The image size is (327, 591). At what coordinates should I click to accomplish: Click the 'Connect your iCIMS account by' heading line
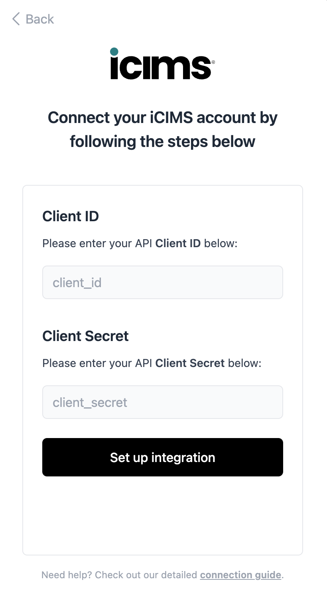[x=163, y=118]
